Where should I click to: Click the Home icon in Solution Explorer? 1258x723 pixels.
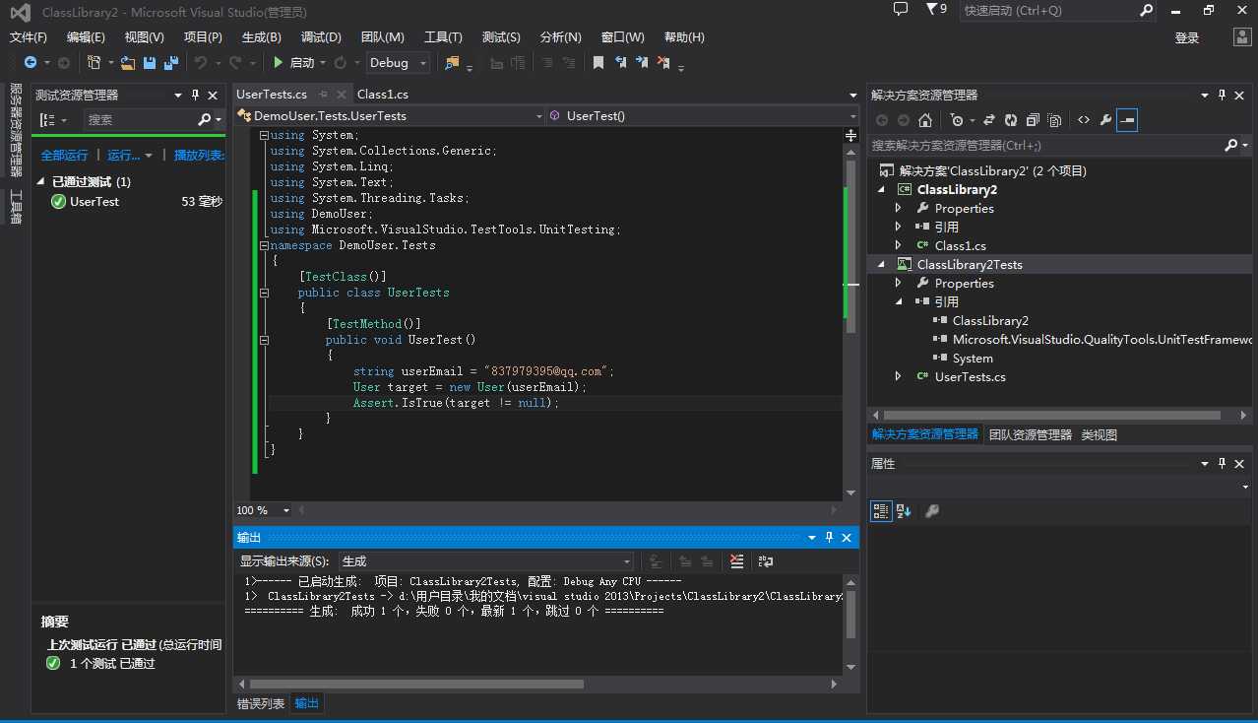924,120
